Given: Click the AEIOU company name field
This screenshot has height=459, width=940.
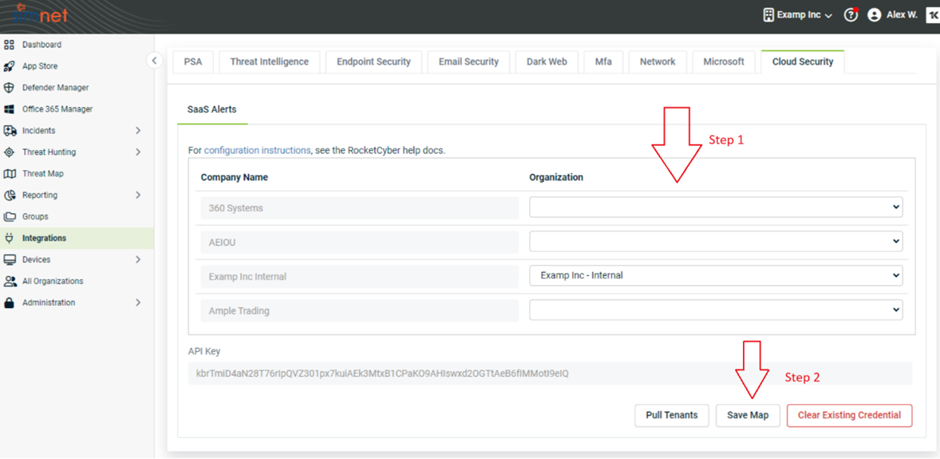Looking at the screenshot, I should pos(359,242).
